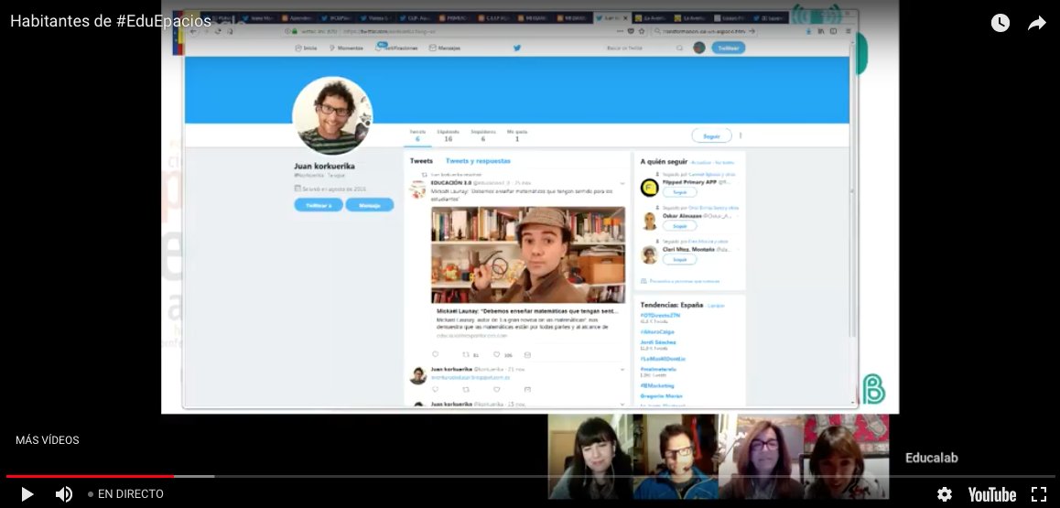
Task: Click leftmost woman's webcam thumbnail
Action: (590, 456)
